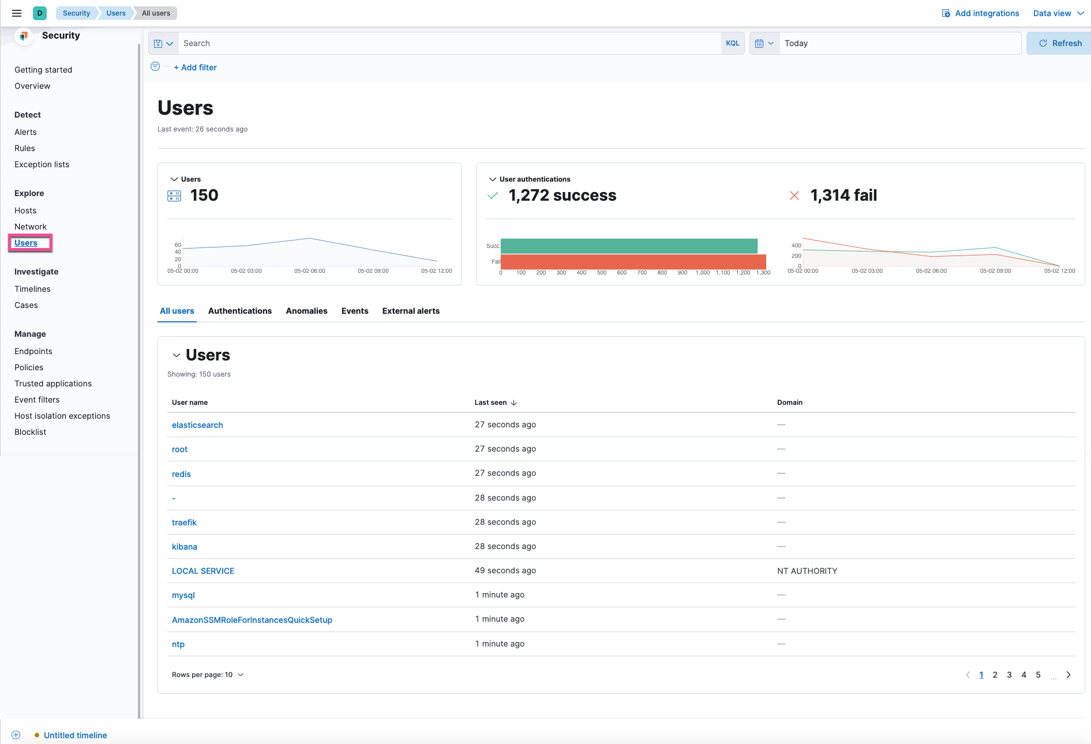Click the filter options icon beside Add filter
The image size is (1091, 744).
tap(154, 67)
